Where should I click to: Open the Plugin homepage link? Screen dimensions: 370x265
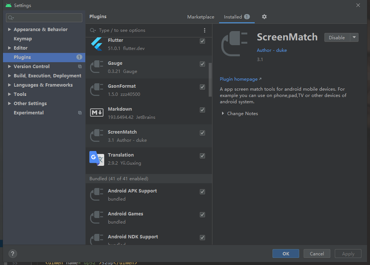pyautogui.click(x=238, y=79)
